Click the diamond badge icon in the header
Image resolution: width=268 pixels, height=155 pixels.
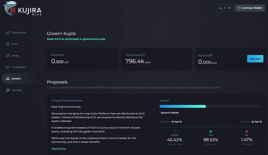pyautogui.click(x=229, y=8)
